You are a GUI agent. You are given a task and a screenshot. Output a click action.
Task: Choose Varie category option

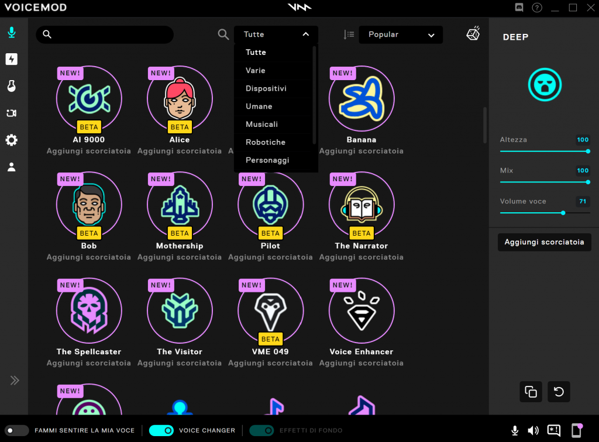click(274, 70)
